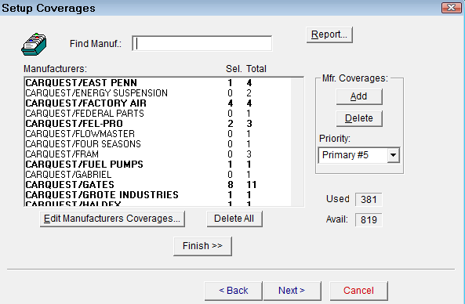Click the Avail value 819 field
This screenshot has width=465, height=304.
click(369, 220)
